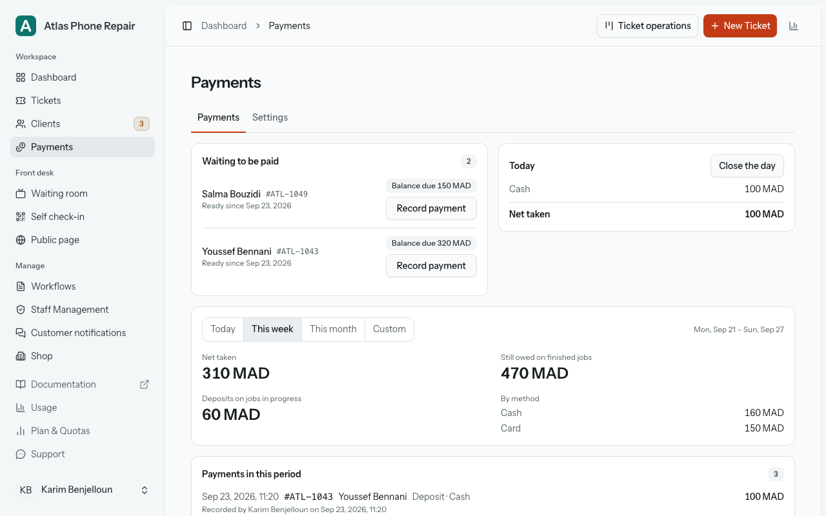Click the Shop storefront icon
Image resolution: width=826 pixels, height=516 pixels.
pyautogui.click(x=21, y=356)
